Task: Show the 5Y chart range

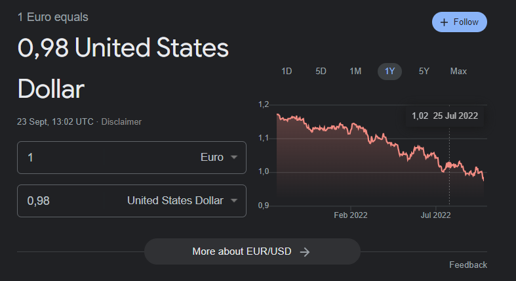Action: click(x=424, y=71)
